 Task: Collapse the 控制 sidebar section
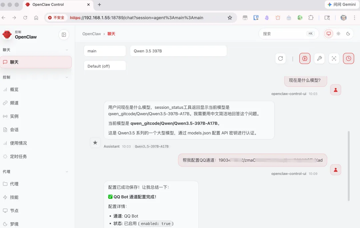click(x=67, y=77)
